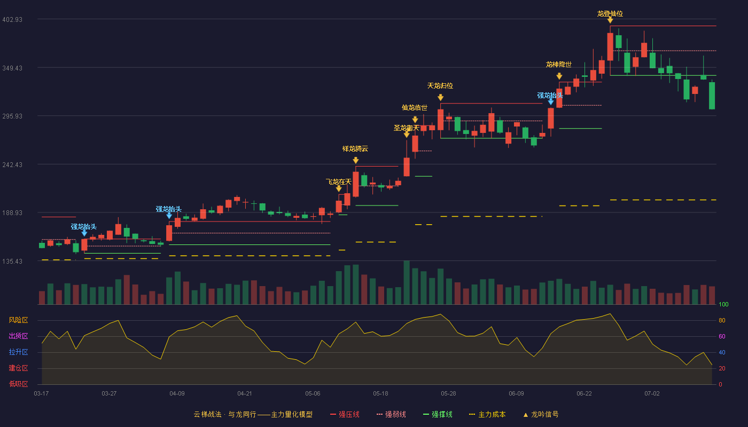Click the 135.43 price axis label
Screen dimensions: 748x427
(x=12, y=261)
